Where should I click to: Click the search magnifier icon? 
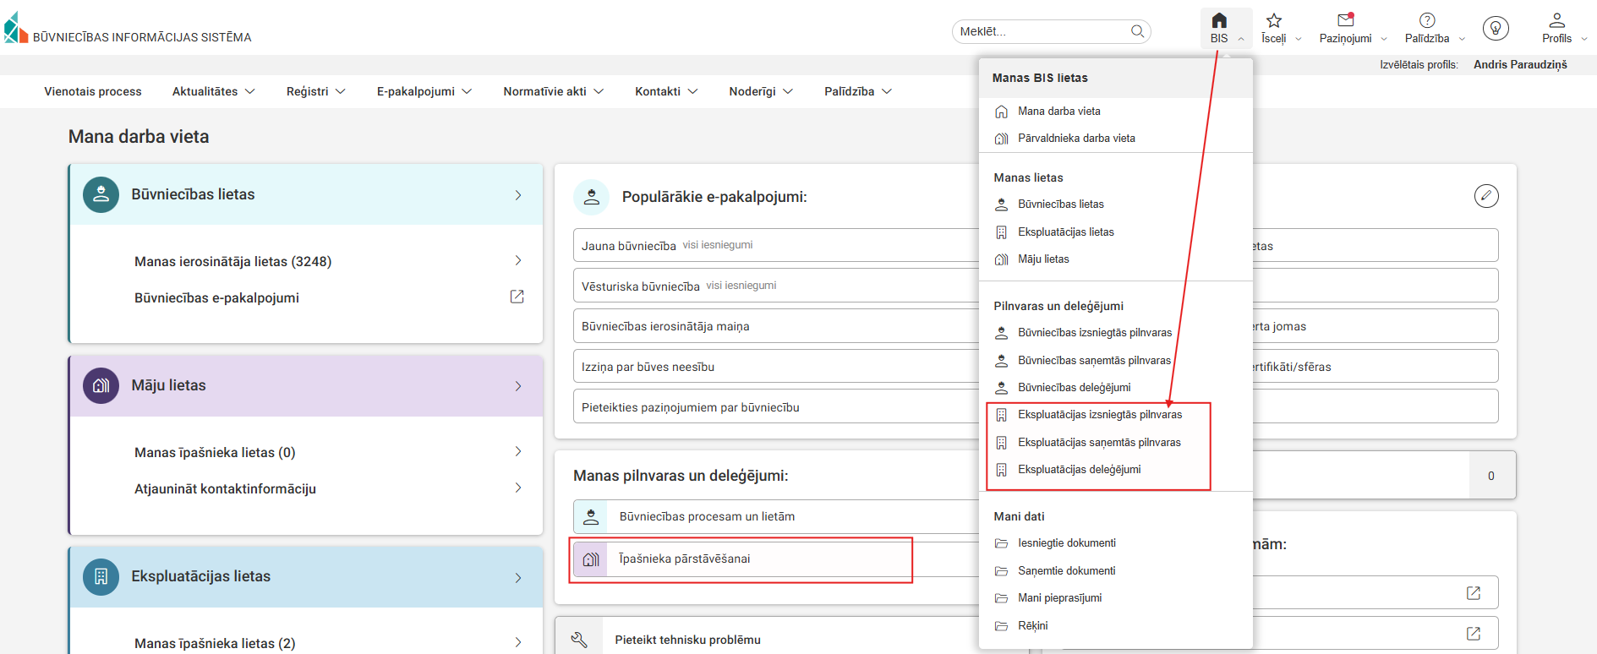click(1137, 32)
